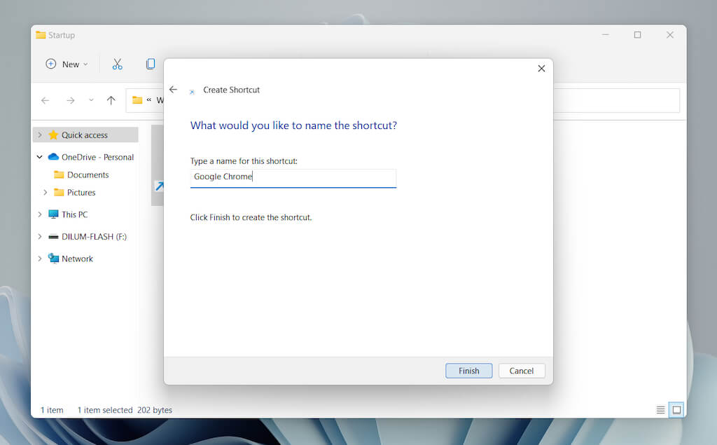Viewport: 717px width, 445px height.
Task: Click the Pictures folder icon
Action: click(x=59, y=192)
